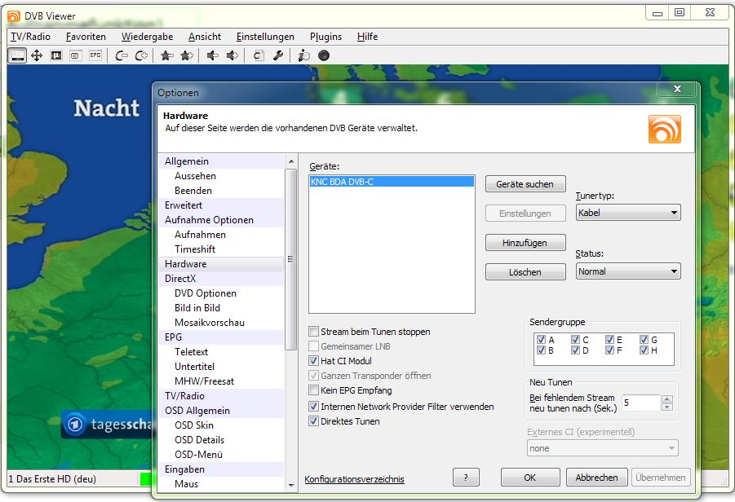Click the favorite plus star icon

[187, 55]
